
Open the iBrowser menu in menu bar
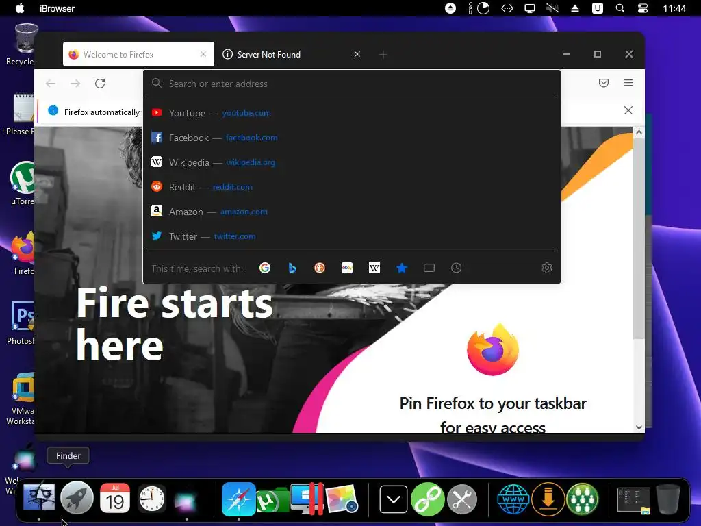click(58, 8)
